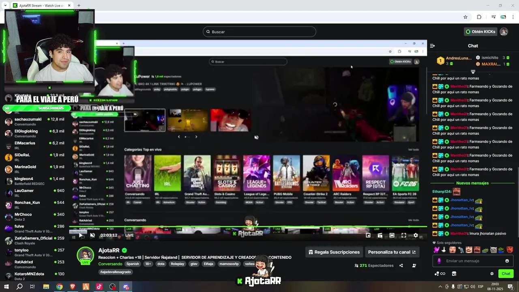519x292 pixels.
Task: Open ElMacarius channel in sidebar
Action: click(x=34, y=145)
